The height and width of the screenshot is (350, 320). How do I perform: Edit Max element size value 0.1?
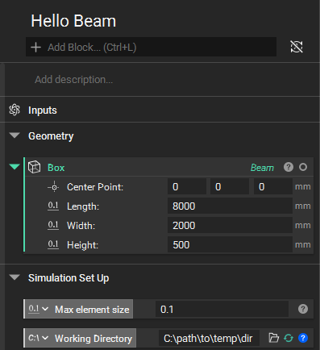pos(222,309)
